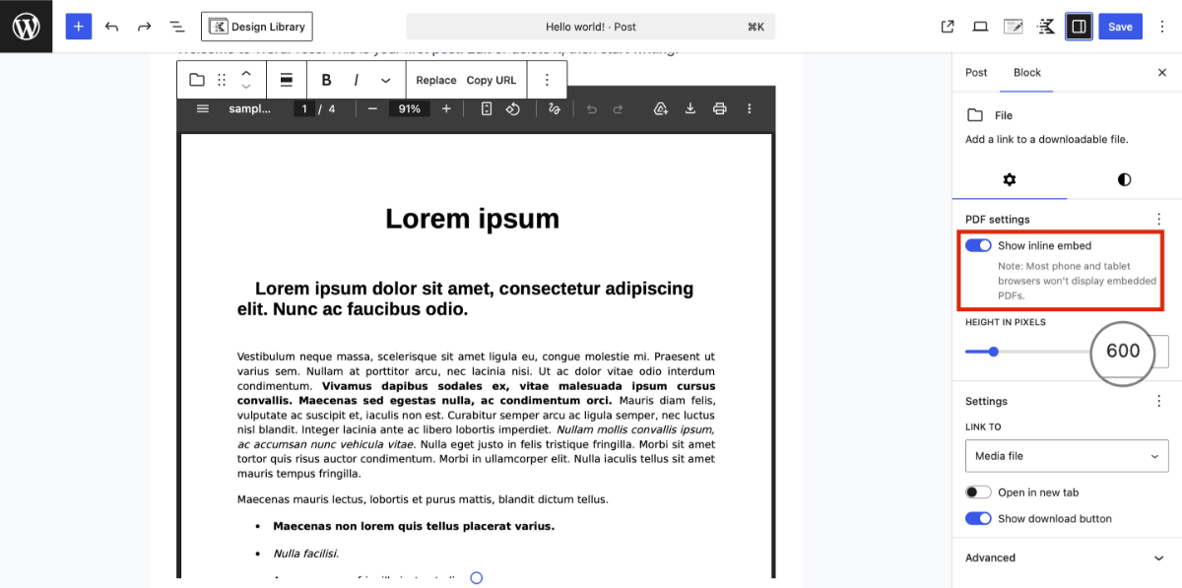Switch to the Post tab
The image size is (1182, 588).
[976, 73]
